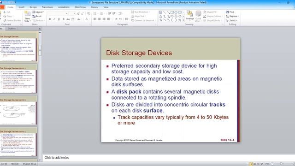
Task: Select the Line shape
Action: [165, 12]
